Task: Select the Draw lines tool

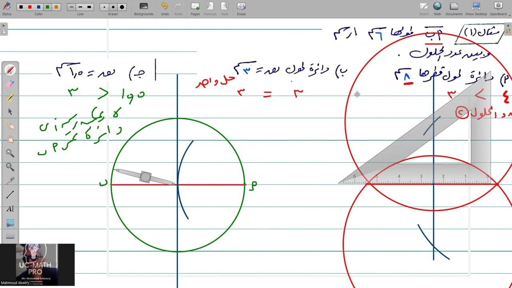Action: (x=10, y=195)
